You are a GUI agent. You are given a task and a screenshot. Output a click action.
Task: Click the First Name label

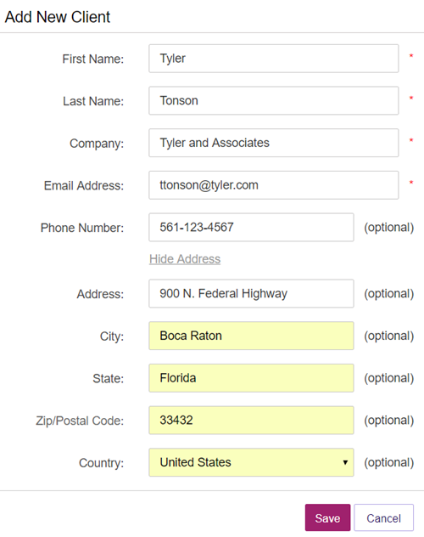click(x=93, y=59)
